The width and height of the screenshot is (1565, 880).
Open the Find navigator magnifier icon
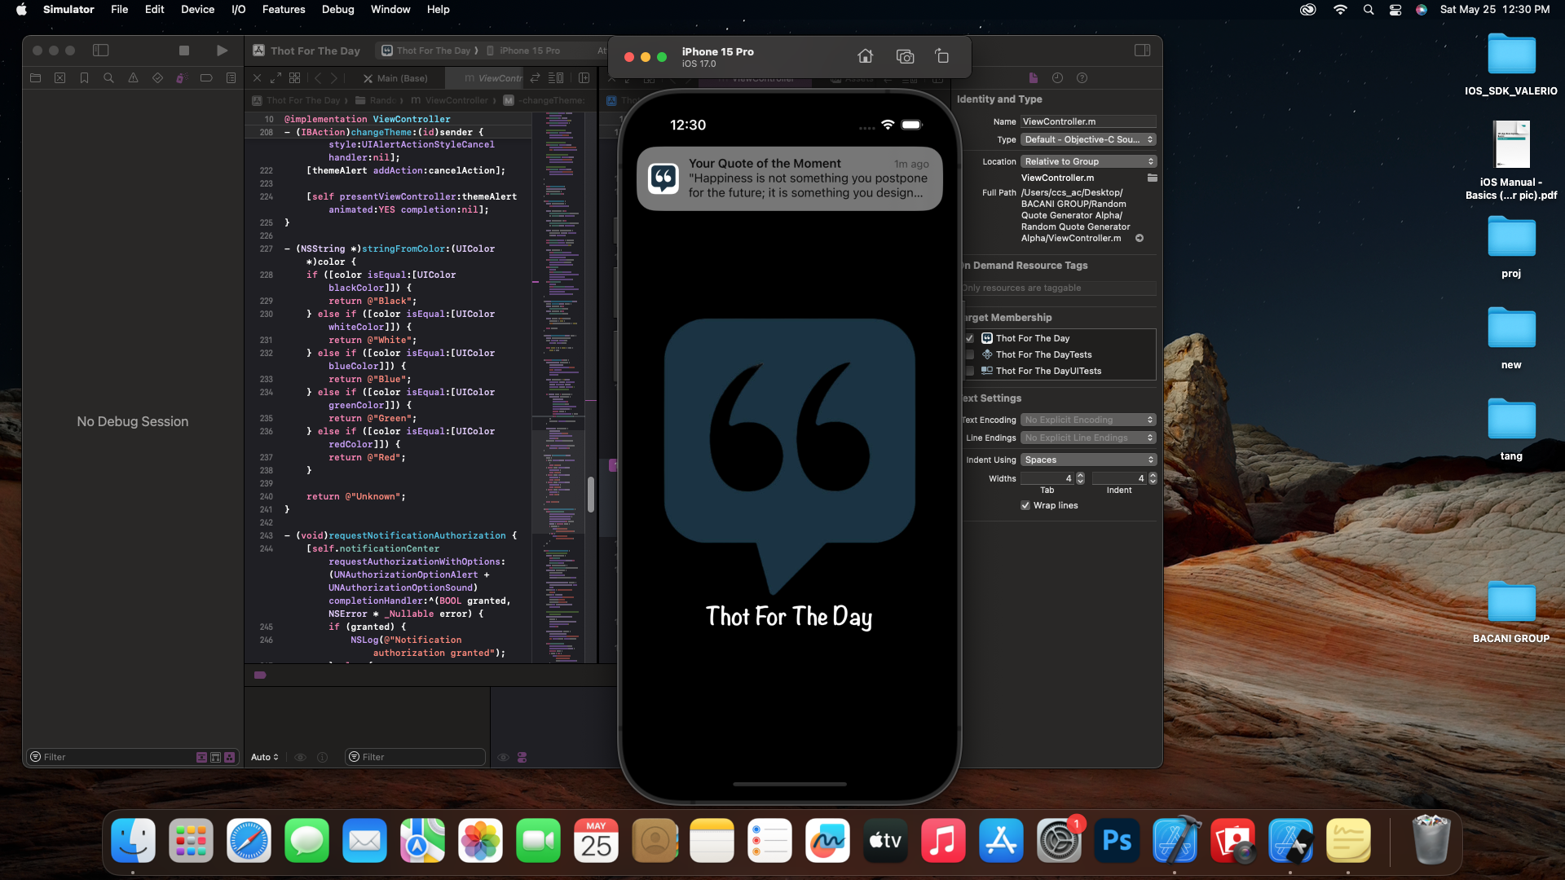pyautogui.click(x=108, y=78)
